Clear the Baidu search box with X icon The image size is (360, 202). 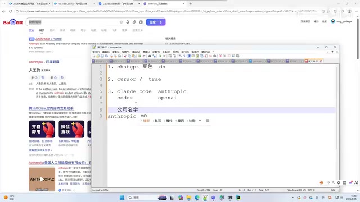click(121, 22)
